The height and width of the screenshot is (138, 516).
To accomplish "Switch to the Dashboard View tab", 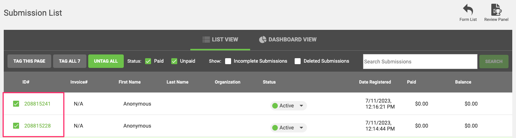I will click(x=288, y=40).
